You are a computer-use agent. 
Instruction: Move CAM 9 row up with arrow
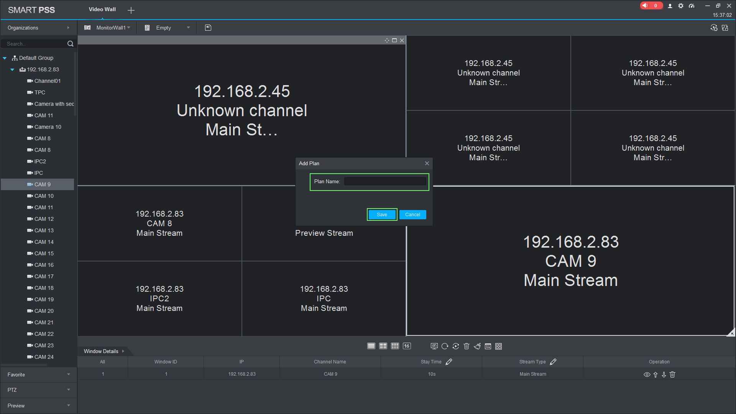(655, 375)
